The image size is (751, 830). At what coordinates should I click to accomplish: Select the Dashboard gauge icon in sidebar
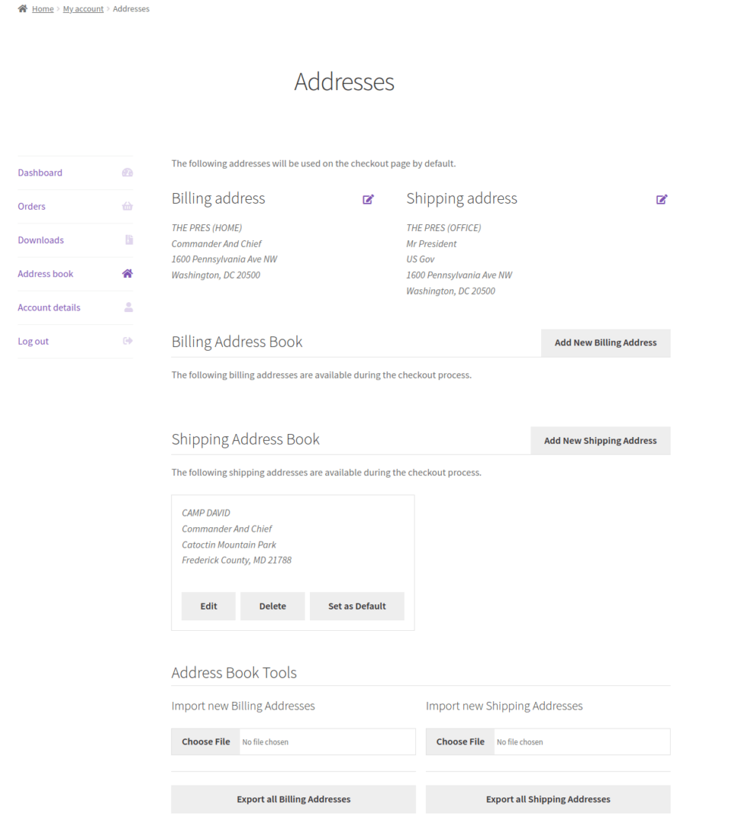pyautogui.click(x=127, y=173)
